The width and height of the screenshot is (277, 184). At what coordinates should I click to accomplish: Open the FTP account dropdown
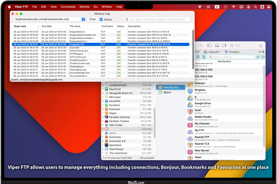coord(83,19)
